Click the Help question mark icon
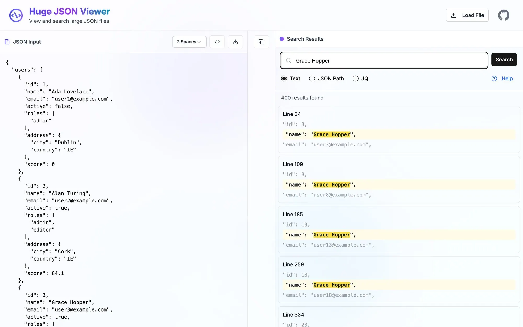Image resolution: width=523 pixels, height=327 pixels. pos(494,78)
